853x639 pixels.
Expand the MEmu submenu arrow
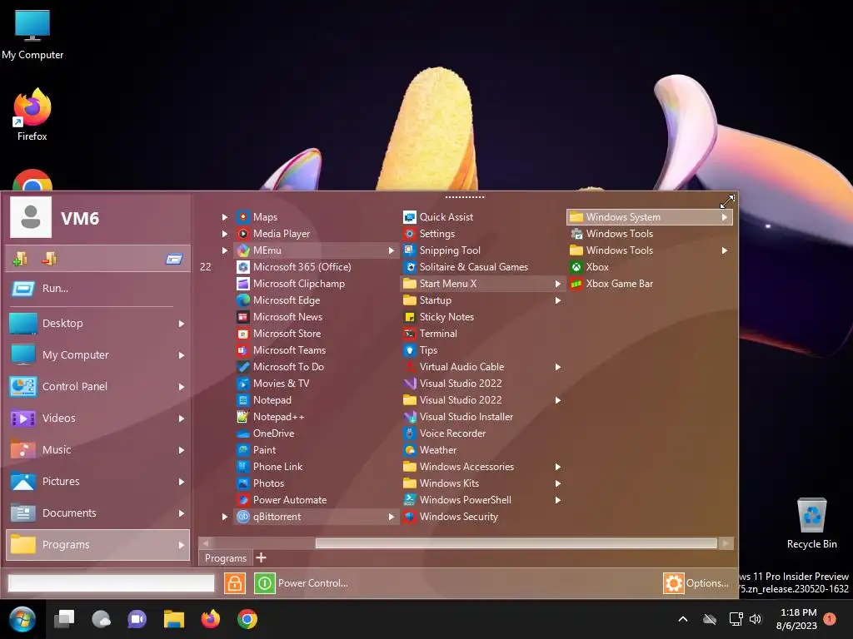(392, 250)
